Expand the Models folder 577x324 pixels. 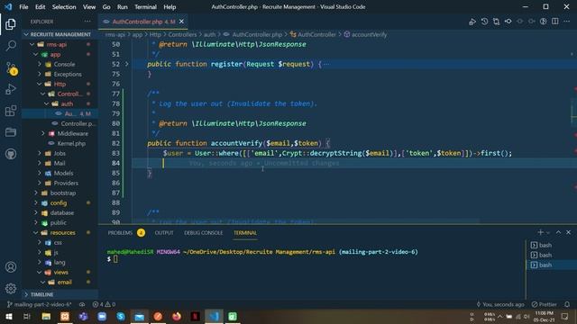pyautogui.click(x=63, y=173)
